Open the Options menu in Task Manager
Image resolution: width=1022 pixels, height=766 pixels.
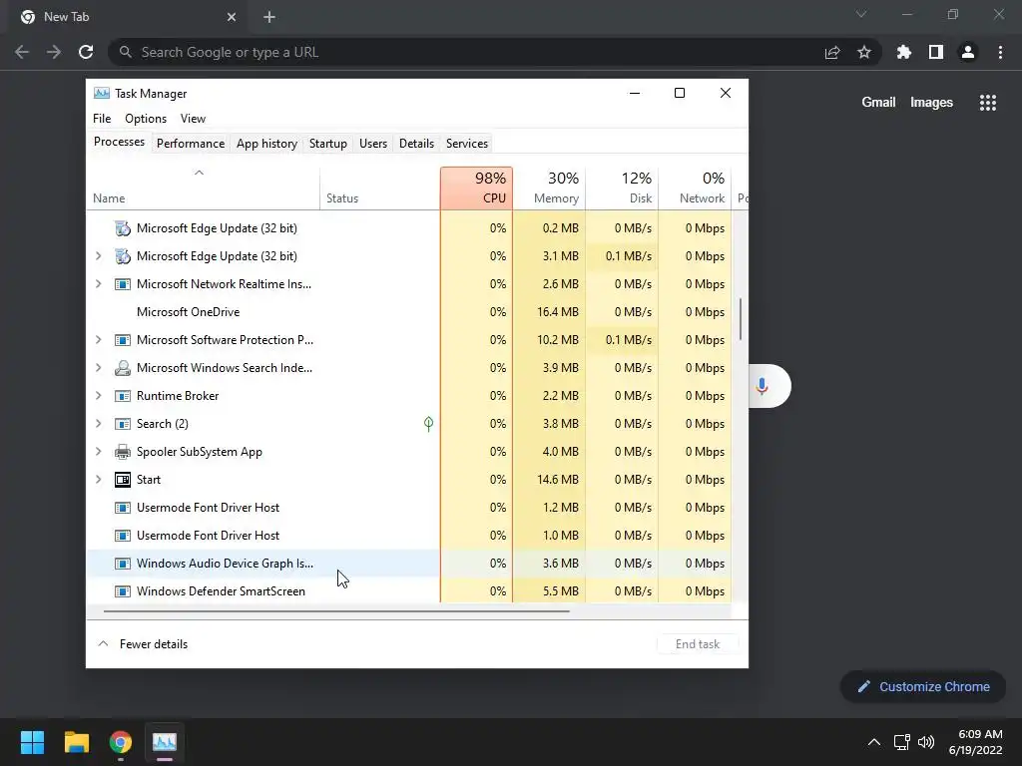coord(146,119)
